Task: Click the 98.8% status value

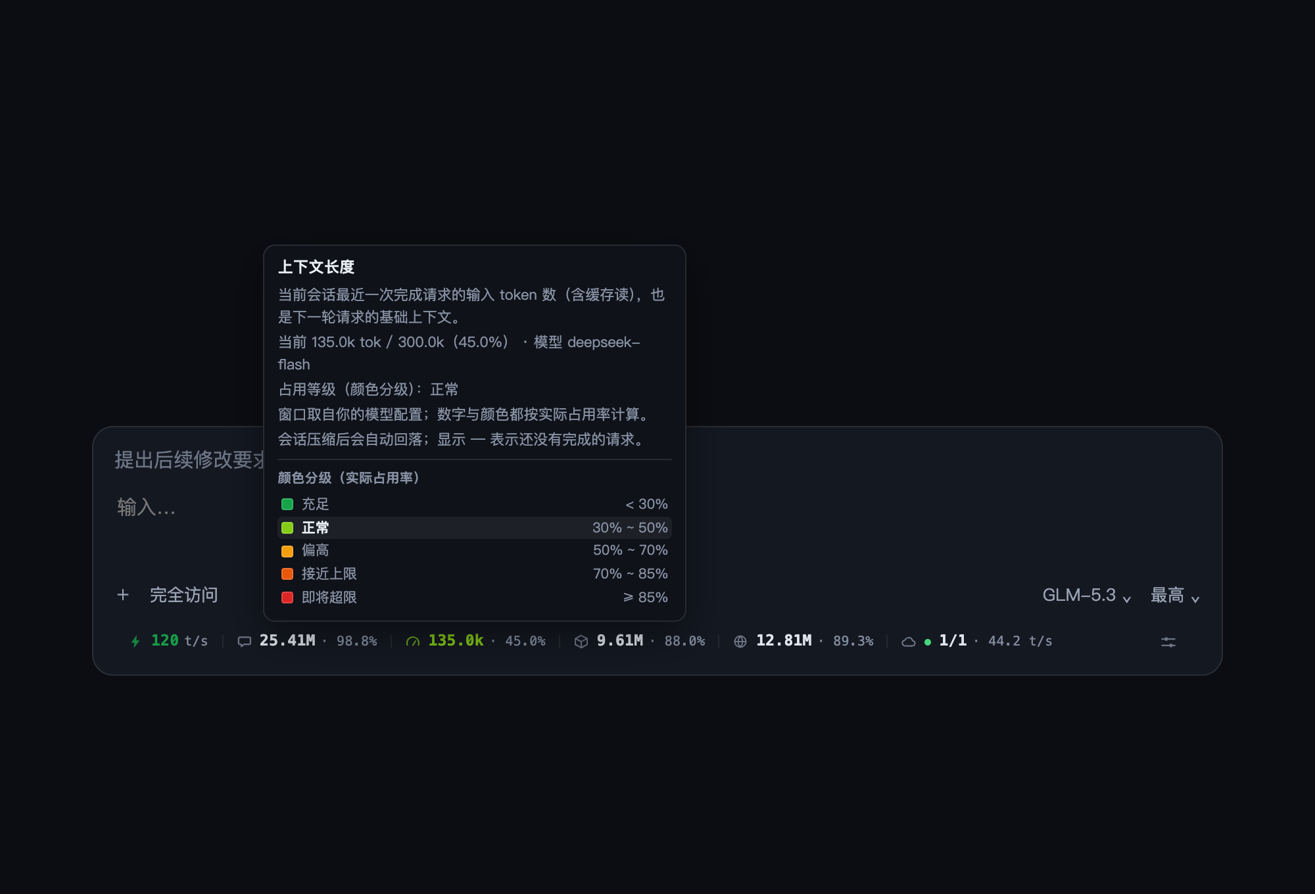Action: (x=357, y=641)
